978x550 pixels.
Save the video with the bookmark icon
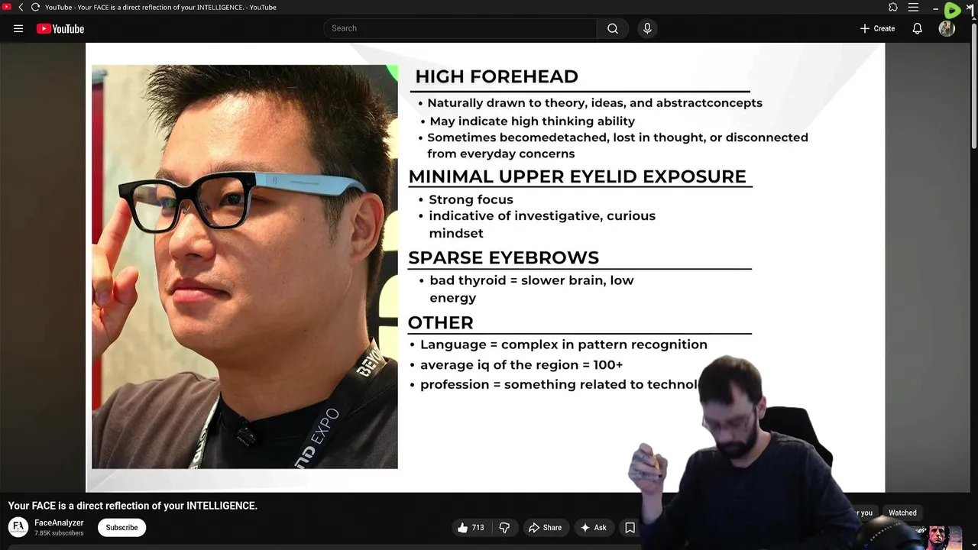click(x=630, y=527)
